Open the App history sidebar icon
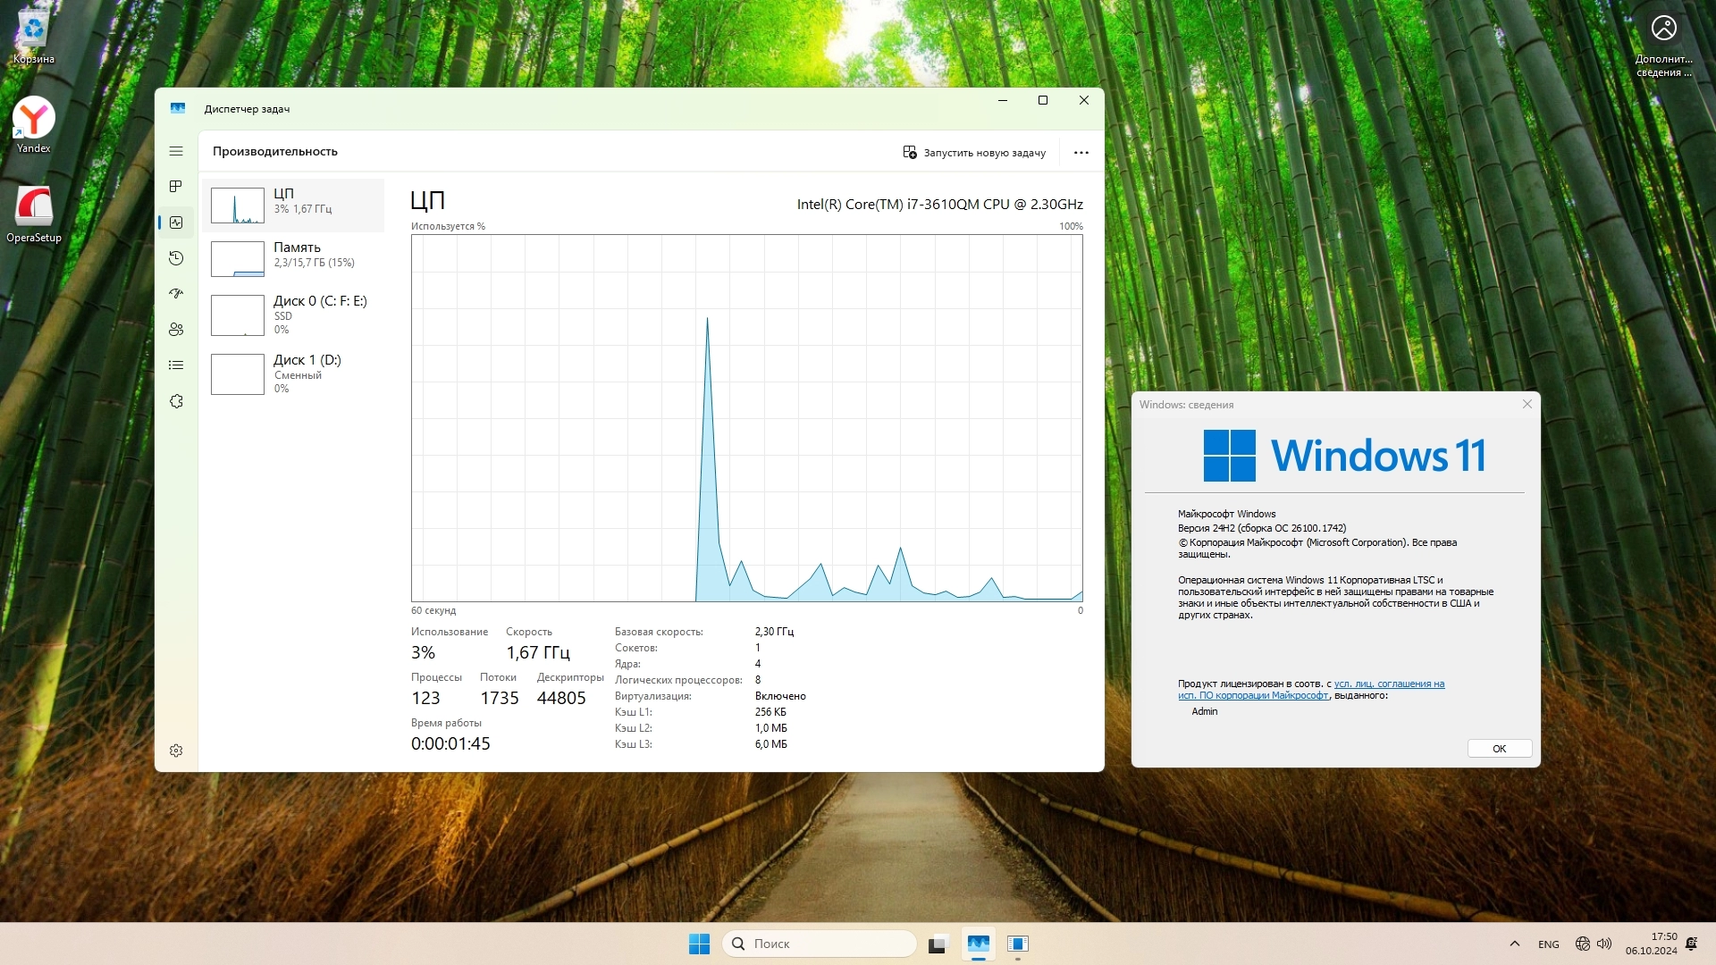Screen dimensions: 1716x965 (x=176, y=258)
